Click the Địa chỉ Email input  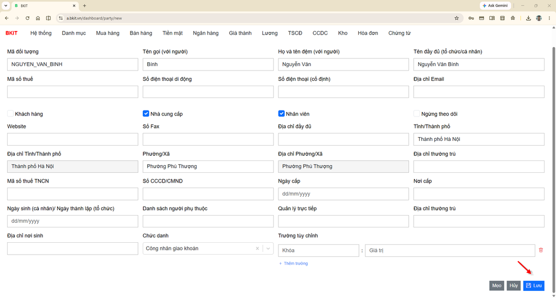coord(479,92)
